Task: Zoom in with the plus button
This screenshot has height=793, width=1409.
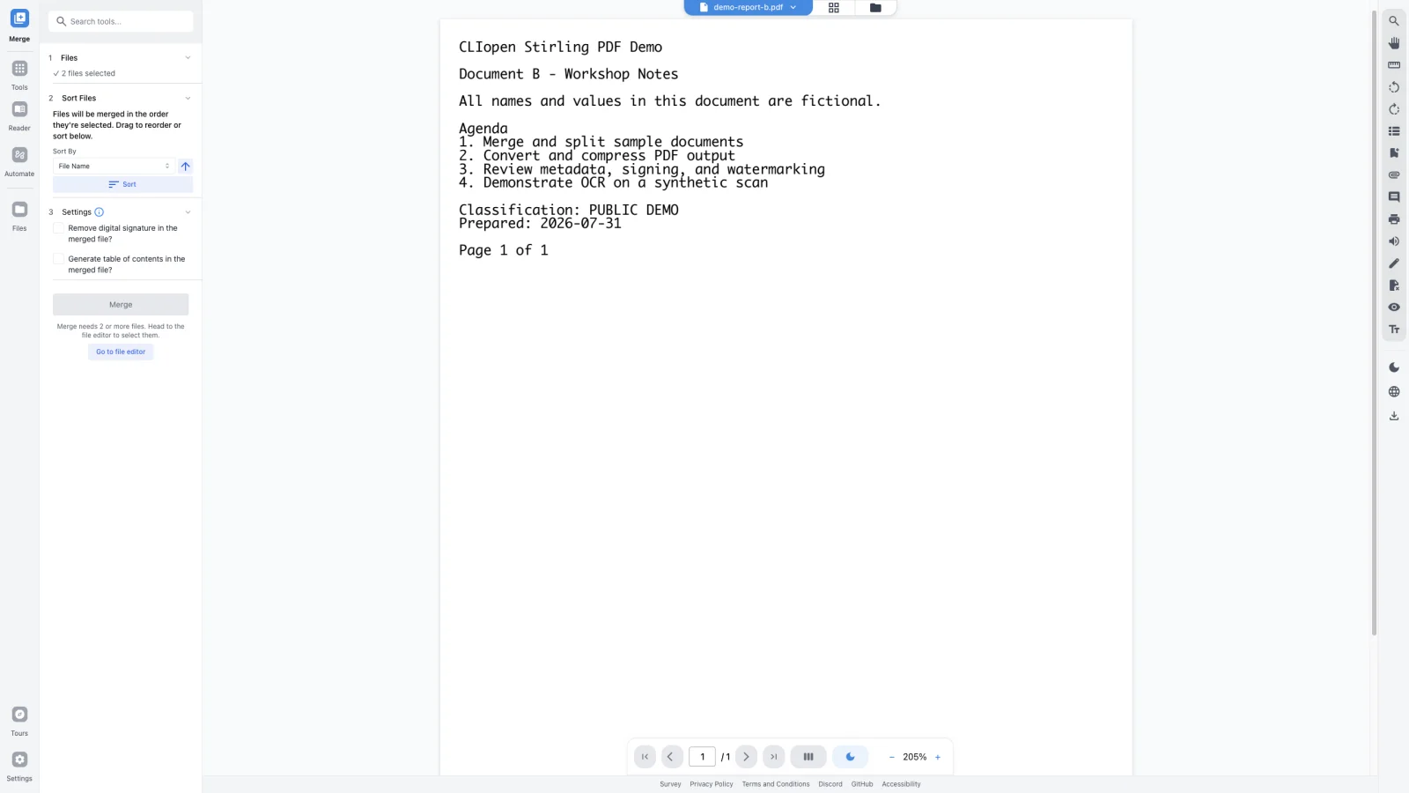Action: tap(938, 757)
